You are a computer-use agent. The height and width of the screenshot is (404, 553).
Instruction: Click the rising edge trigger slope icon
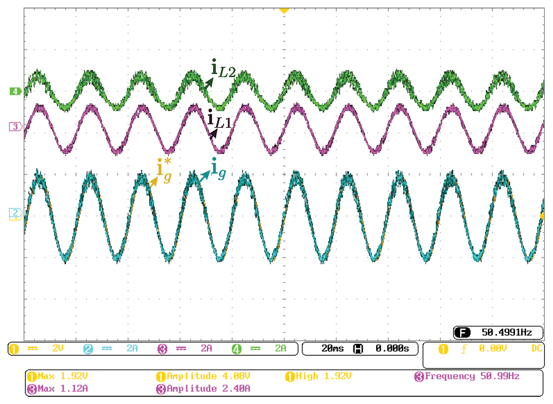point(464,349)
